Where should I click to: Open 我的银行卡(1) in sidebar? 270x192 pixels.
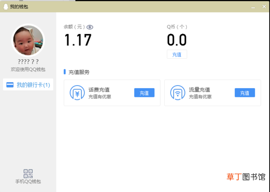(x=28, y=85)
